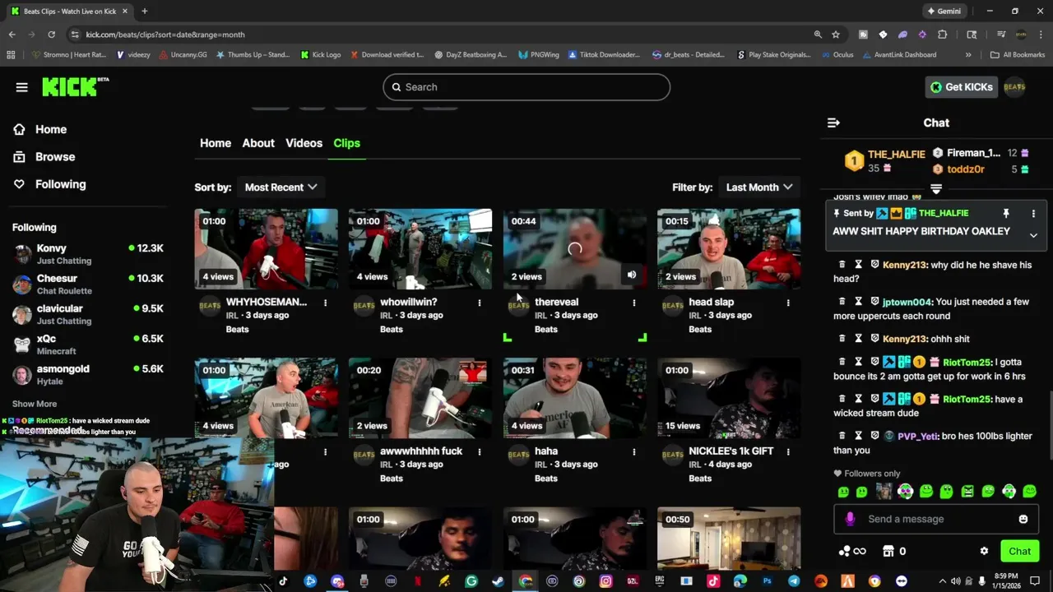1053x592 pixels.
Task: Open Steam from the taskbar
Action: (498, 581)
